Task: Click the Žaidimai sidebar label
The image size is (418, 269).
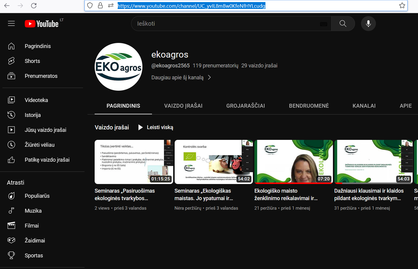Action: coord(35,241)
